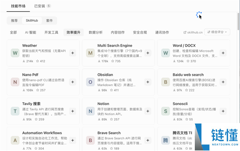Open the Obsidian title
Viewport: 240px width, 151px height.
(x=105, y=75)
